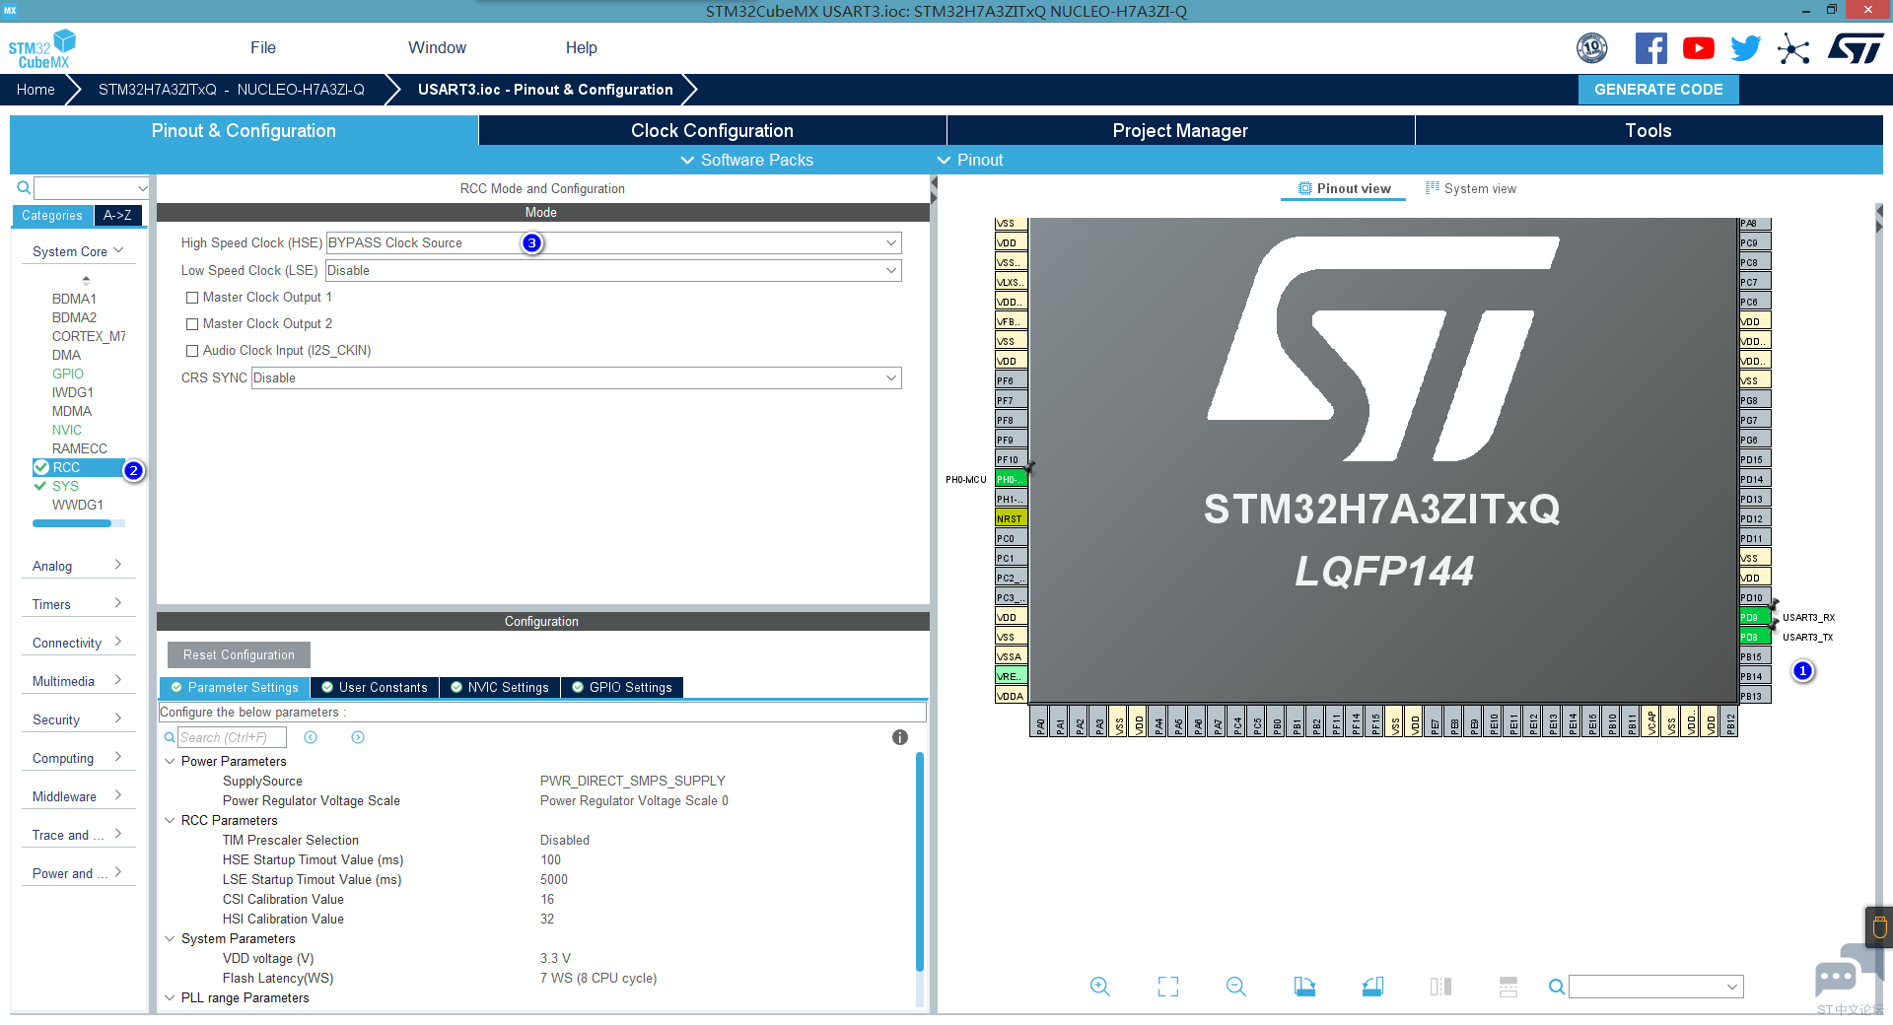
Task: Click the peripheral search magnifier icon
Action: 24,187
